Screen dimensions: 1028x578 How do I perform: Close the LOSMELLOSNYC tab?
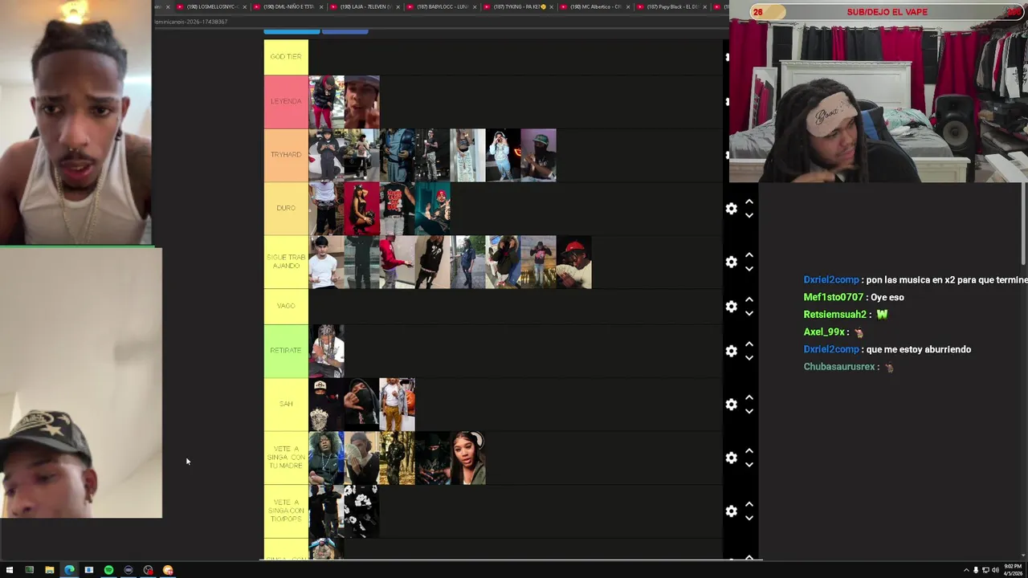tap(245, 6)
